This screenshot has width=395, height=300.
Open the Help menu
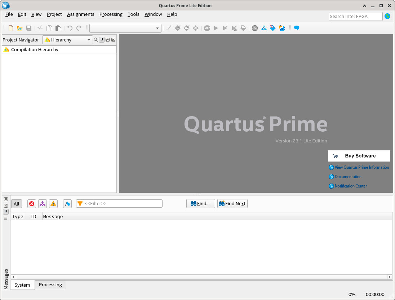[x=172, y=14]
